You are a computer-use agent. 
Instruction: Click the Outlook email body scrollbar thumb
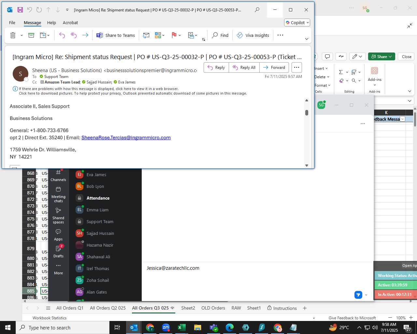point(307,113)
